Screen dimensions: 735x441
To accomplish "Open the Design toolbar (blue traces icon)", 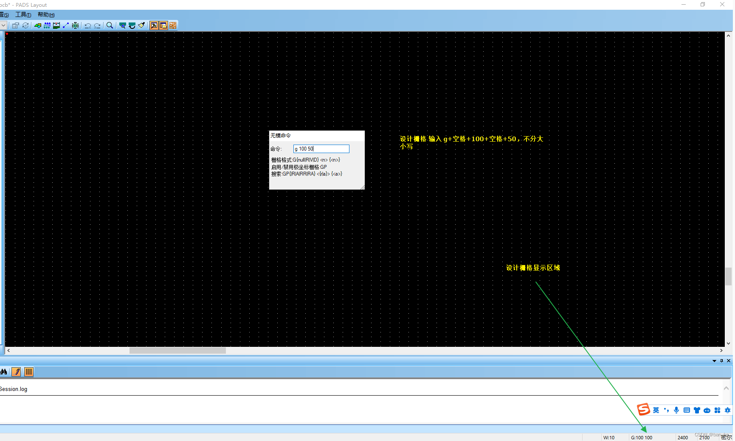I will 47,25.
